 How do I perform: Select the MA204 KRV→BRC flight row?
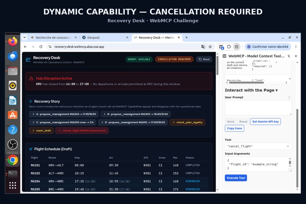click(119, 181)
